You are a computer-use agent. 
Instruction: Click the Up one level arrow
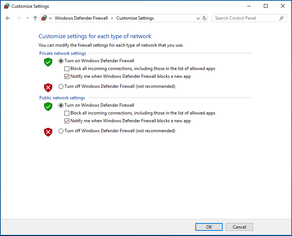(35, 18)
